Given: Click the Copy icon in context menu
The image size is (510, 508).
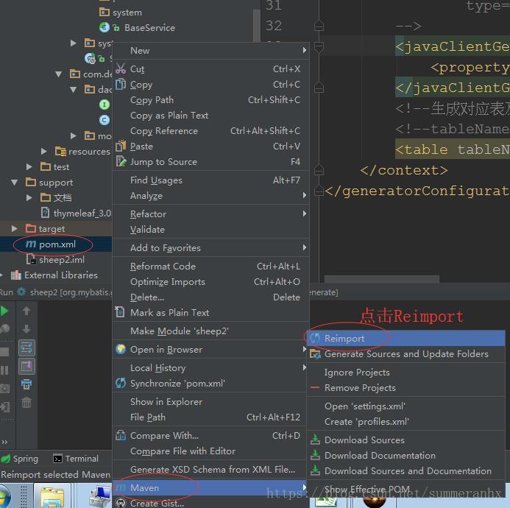Looking at the screenshot, I should pos(121,84).
